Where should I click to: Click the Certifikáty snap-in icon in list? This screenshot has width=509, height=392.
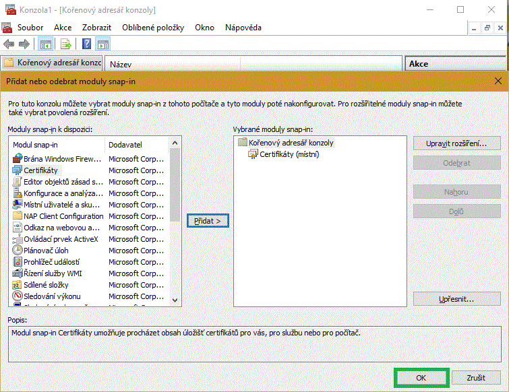(18, 170)
